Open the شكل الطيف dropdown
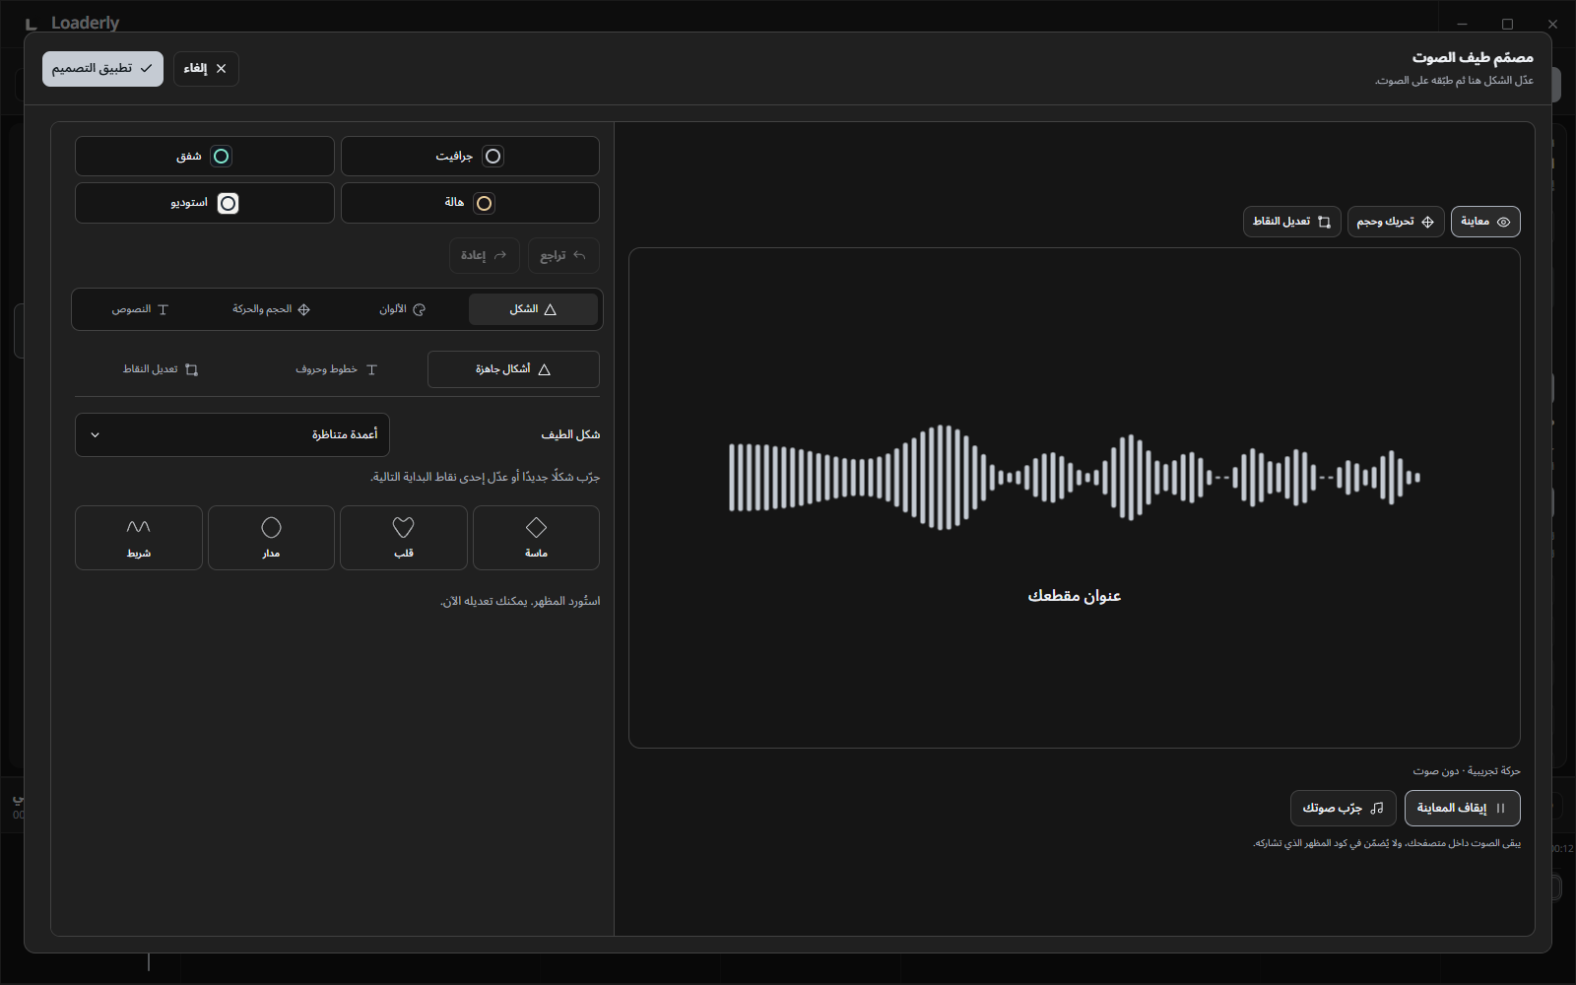 (x=232, y=434)
